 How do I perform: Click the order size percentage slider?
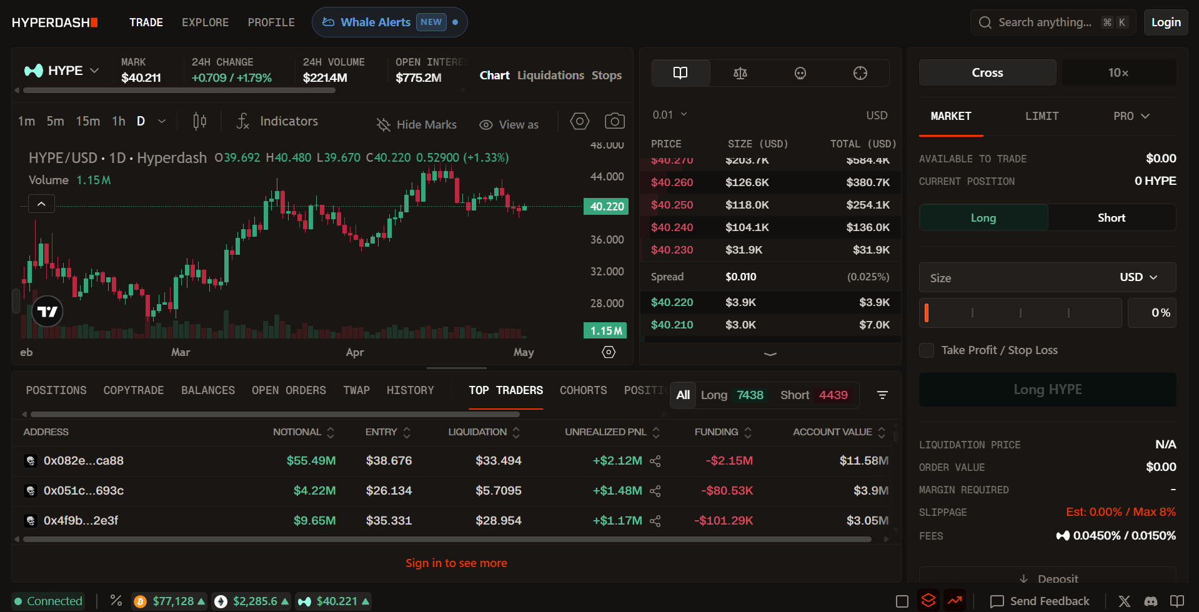click(1020, 313)
